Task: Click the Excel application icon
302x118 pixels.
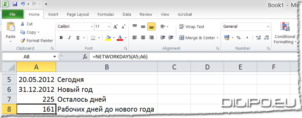Action: point(5,4)
